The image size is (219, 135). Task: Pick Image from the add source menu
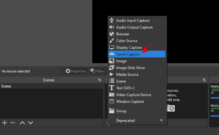coord(137,61)
